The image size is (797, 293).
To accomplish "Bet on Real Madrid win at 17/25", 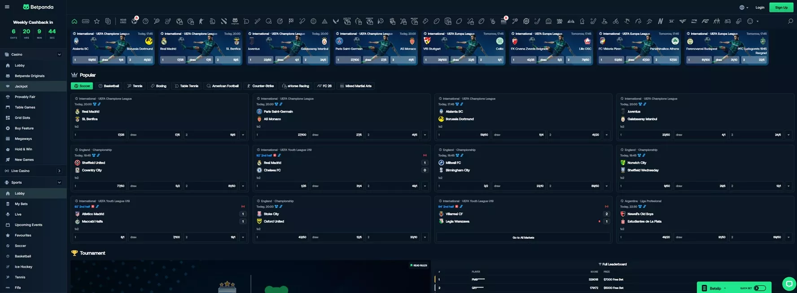I will point(100,134).
